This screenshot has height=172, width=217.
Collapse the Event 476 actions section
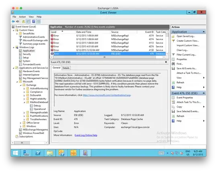pyautogui.click(x=204, y=93)
